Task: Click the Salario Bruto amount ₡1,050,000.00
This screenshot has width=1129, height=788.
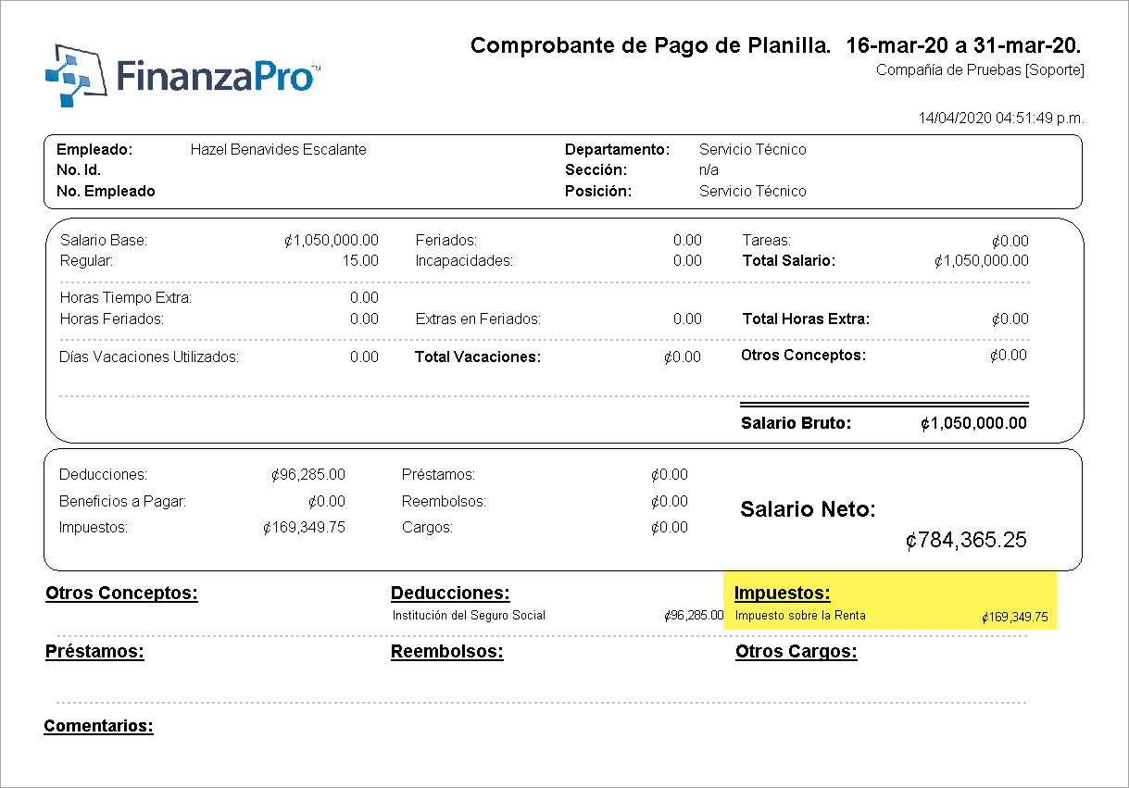Action: coord(973,424)
